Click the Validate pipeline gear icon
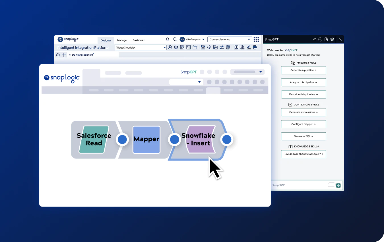The image size is (384, 242). coord(176,47)
